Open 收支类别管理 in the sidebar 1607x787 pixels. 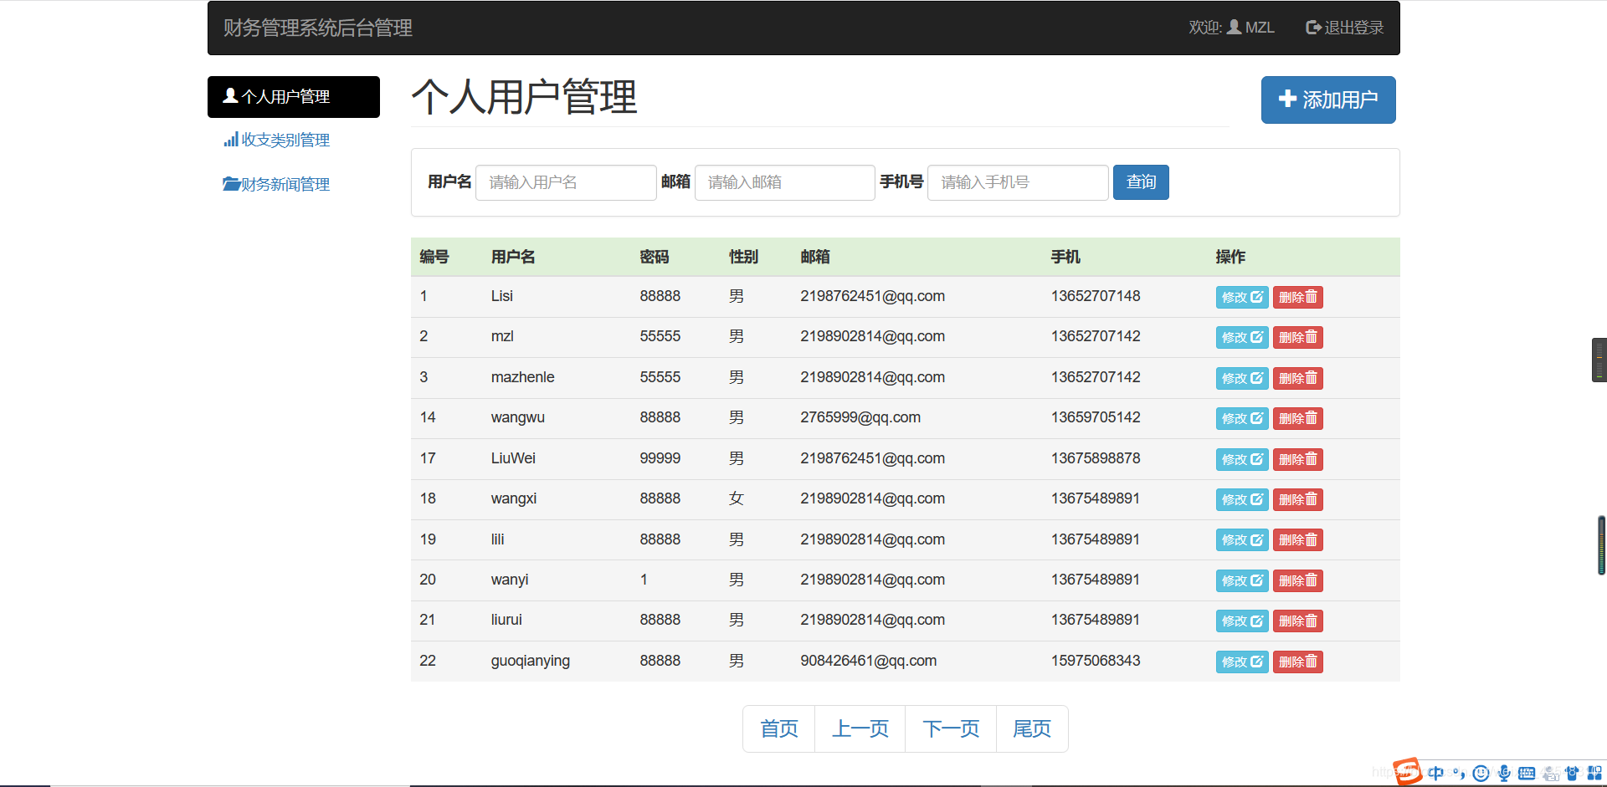276,140
